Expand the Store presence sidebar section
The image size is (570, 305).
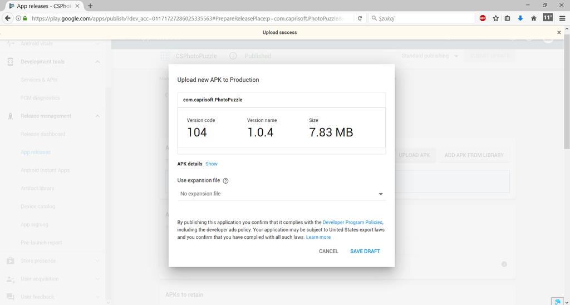click(97, 260)
